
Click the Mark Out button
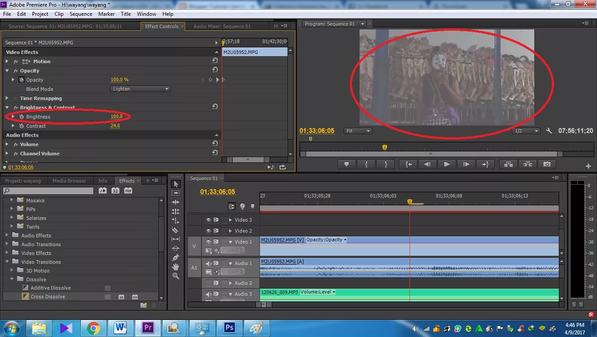(x=386, y=164)
